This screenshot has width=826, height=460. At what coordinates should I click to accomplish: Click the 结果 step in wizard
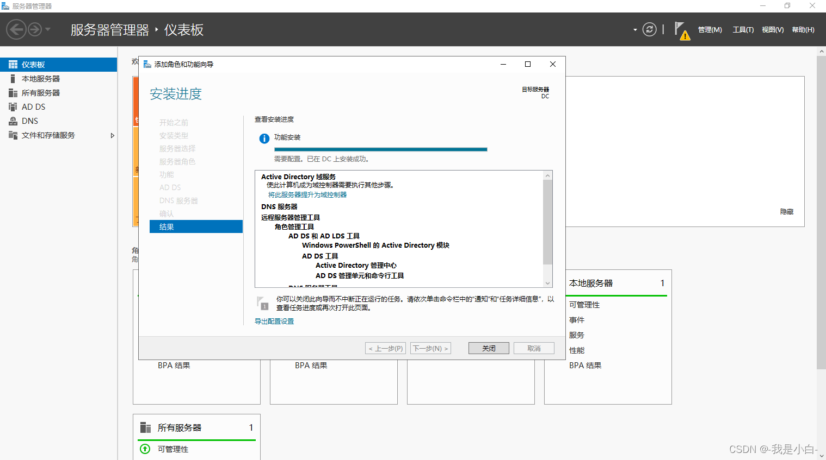point(196,226)
